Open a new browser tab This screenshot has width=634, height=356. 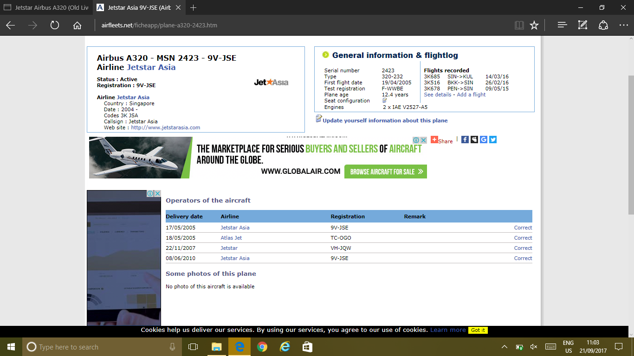coord(194,8)
